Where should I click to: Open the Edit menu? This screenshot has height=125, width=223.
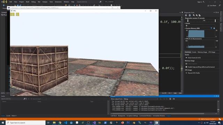11,2
